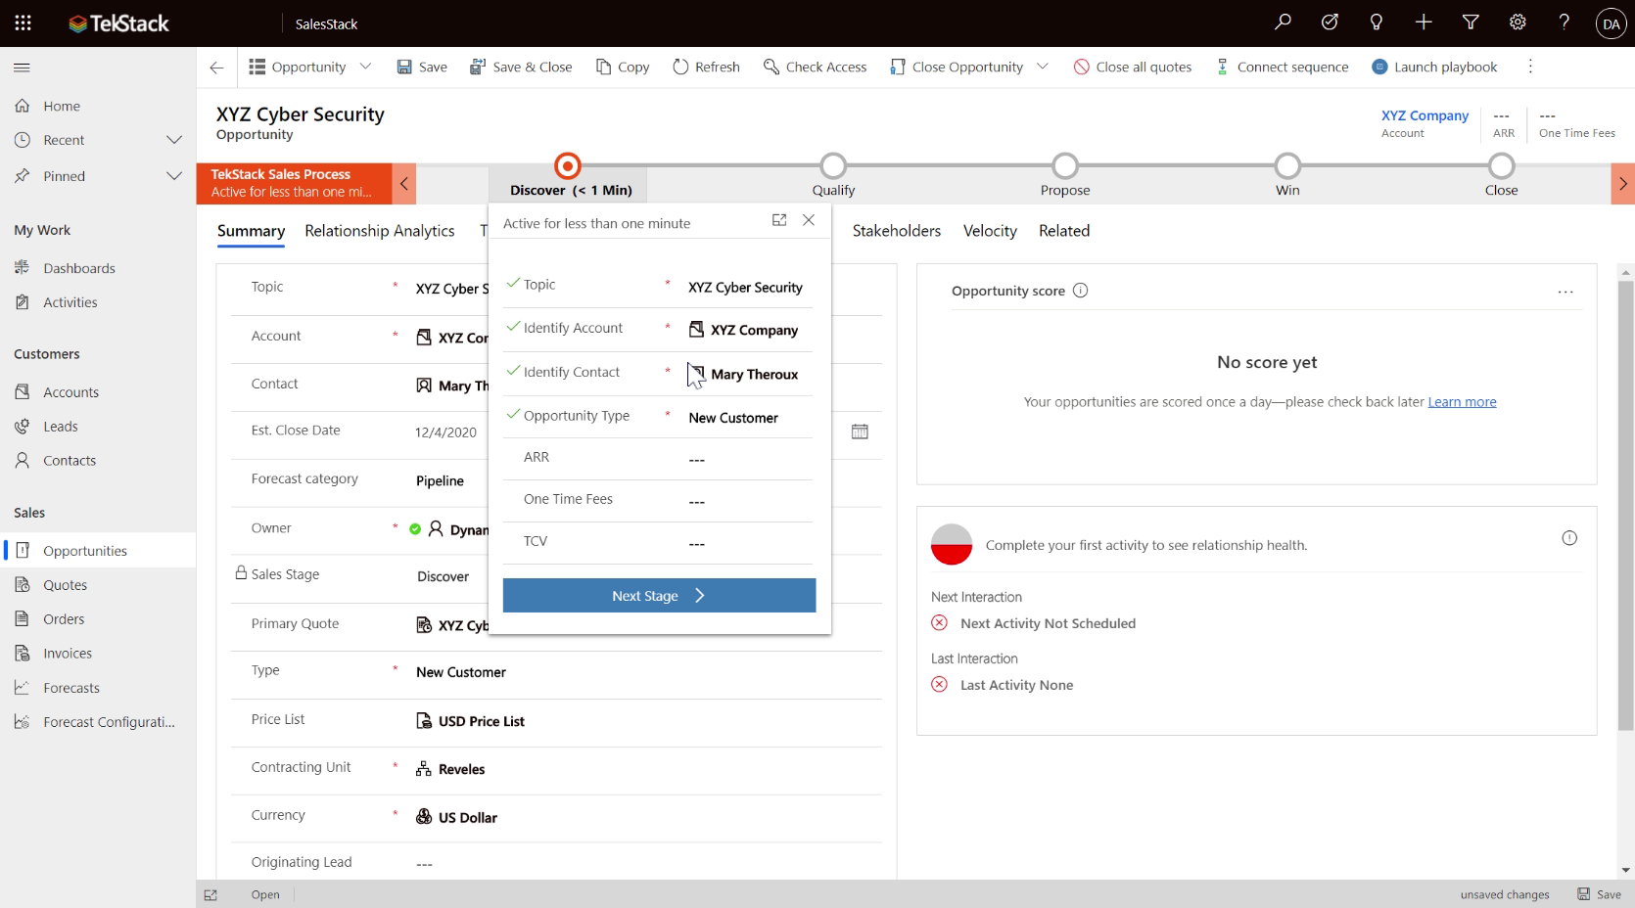Launch playbook from command bar
This screenshot has height=908, width=1635.
coord(1434,67)
